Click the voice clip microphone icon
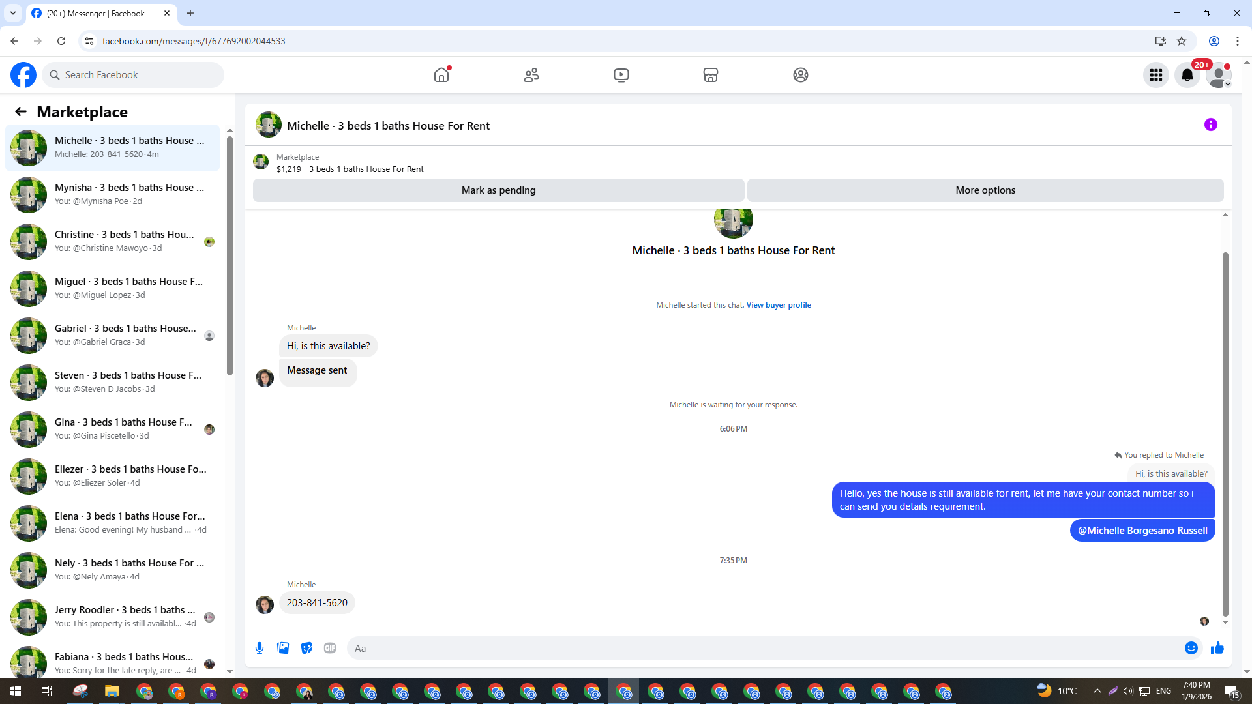The image size is (1252, 704). [260, 648]
